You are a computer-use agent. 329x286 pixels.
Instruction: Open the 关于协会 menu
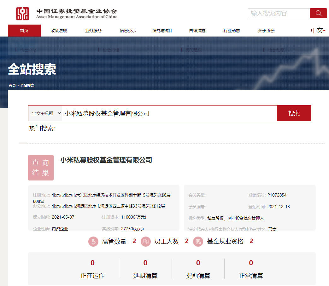coord(266,31)
